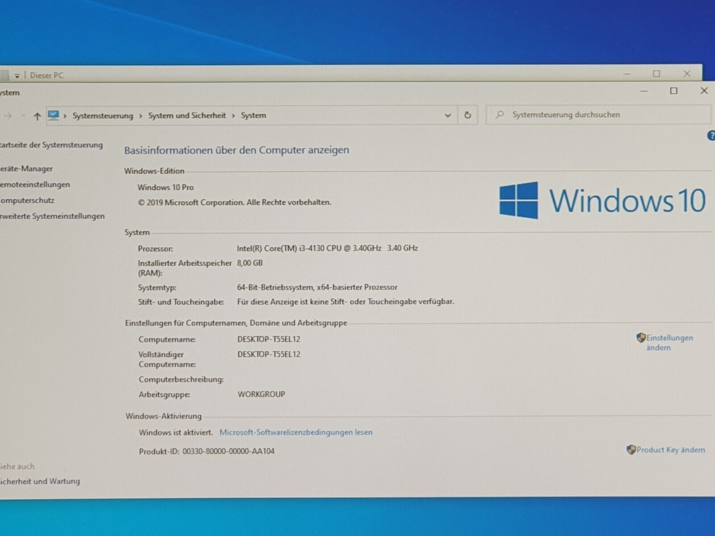This screenshot has height=536, width=715.
Task: Minimize the Dieser PC window behind
Action: [627, 74]
